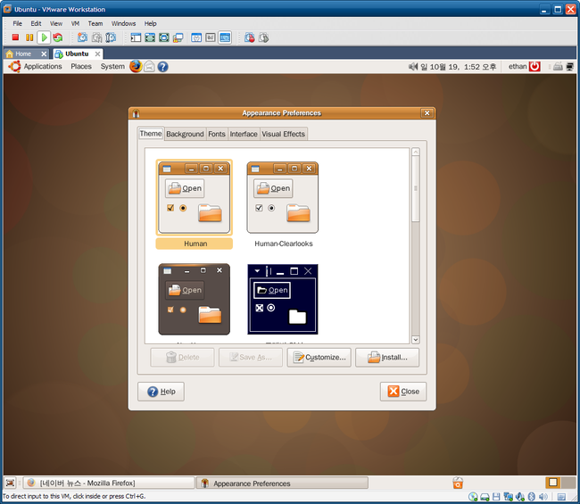Open the VM menu
The image size is (580, 504).
[75, 24]
